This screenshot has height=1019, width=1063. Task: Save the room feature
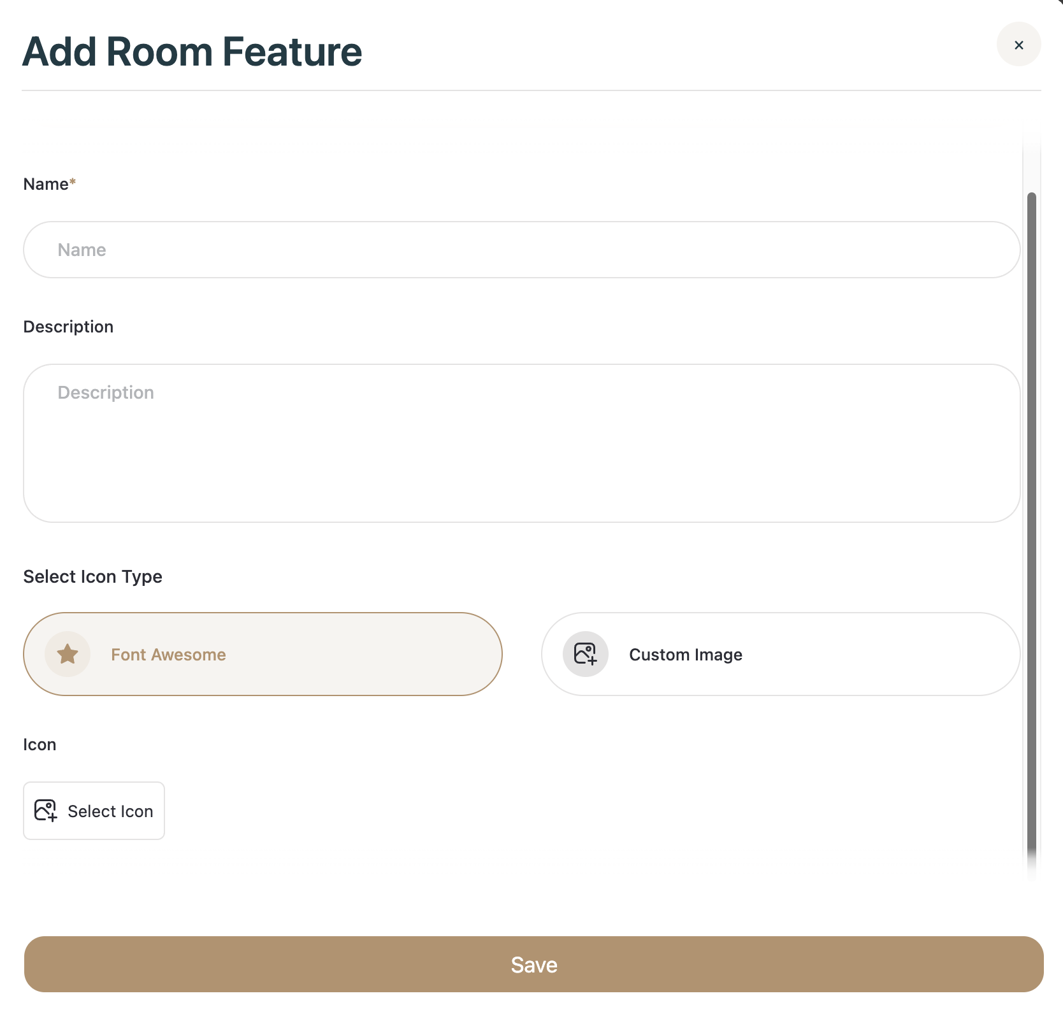click(x=533, y=964)
